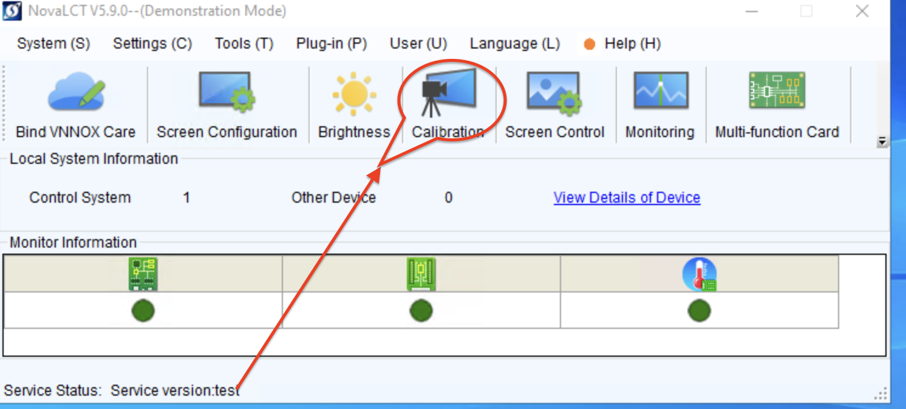906x409 pixels.
Task: Click the View Details of Device link
Action: [x=627, y=198]
